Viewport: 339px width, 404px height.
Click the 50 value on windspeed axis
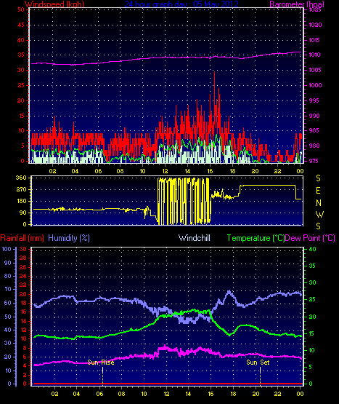(21, 9)
